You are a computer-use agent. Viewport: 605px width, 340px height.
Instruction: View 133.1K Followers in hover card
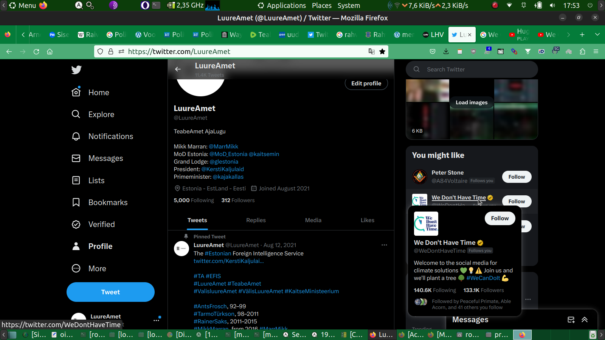(484, 290)
